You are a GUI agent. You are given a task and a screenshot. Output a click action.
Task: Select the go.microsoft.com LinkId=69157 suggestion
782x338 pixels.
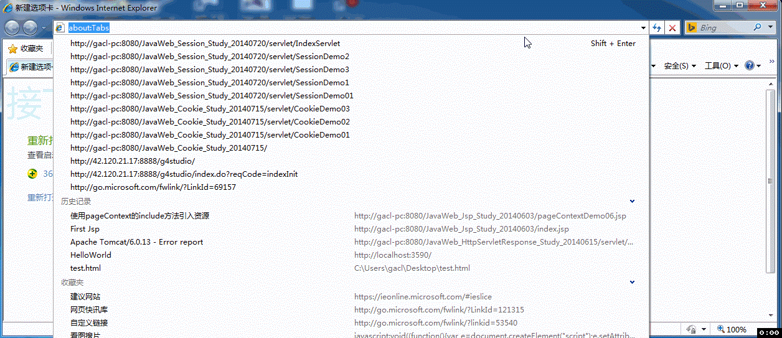pyautogui.click(x=351, y=187)
